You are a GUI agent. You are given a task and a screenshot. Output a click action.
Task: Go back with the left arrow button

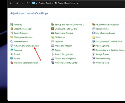[x=11, y=3]
